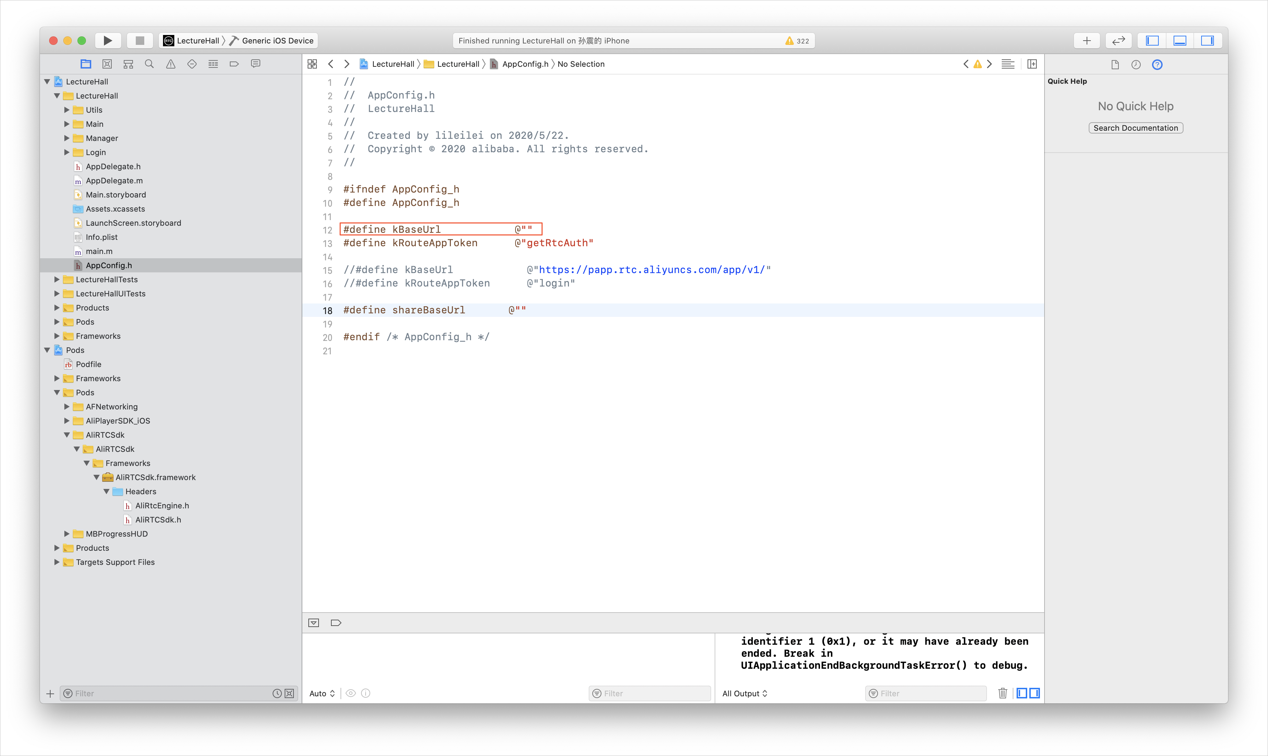The width and height of the screenshot is (1268, 756).
Task: Hide the debug area via chevron button
Action: coord(314,622)
